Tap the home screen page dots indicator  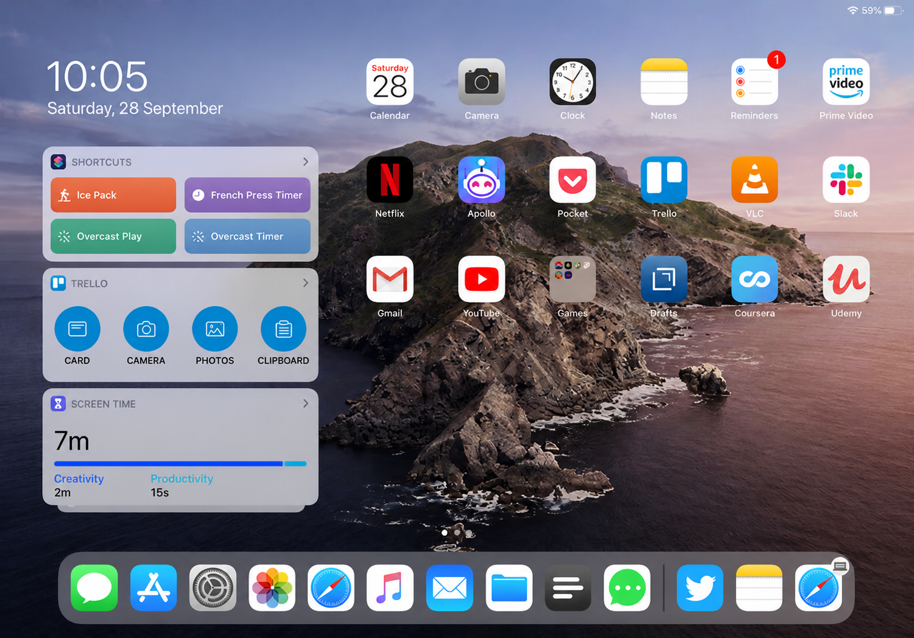click(x=457, y=533)
